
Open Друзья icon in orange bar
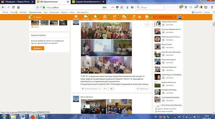tap(105, 16)
